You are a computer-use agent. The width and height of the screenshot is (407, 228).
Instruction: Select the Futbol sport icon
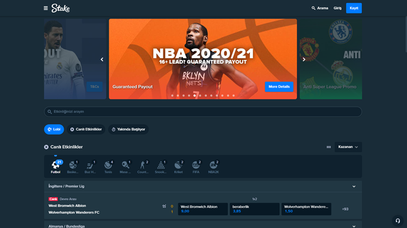click(56, 167)
